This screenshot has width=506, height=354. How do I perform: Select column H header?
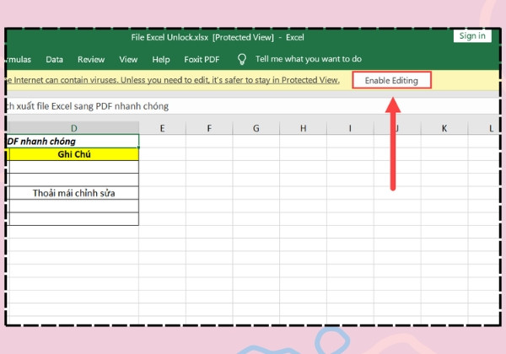click(303, 128)
